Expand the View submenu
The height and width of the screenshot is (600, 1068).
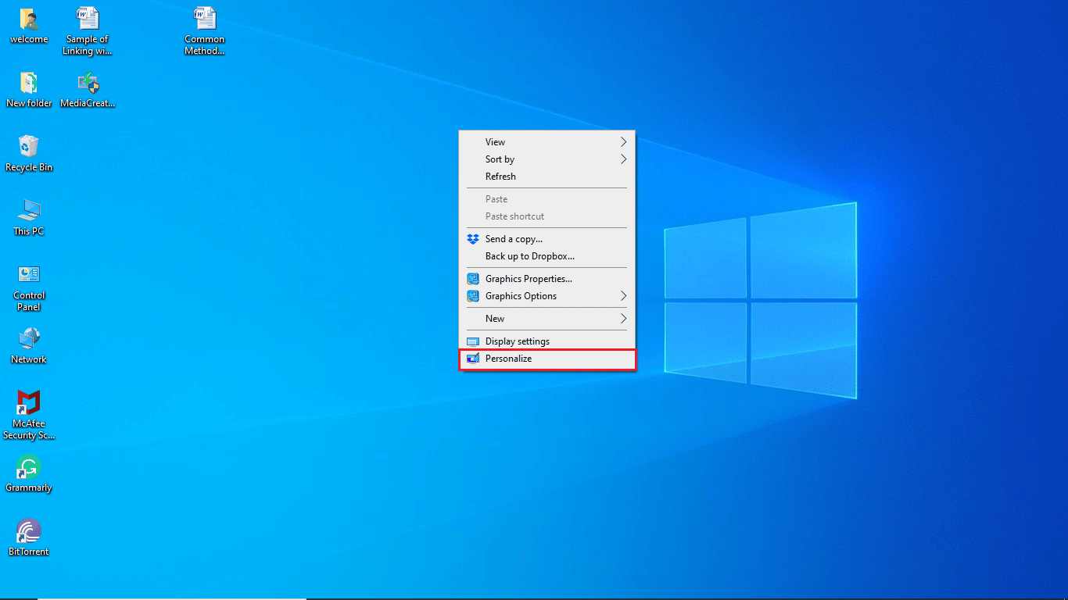(x=547, y=142)
